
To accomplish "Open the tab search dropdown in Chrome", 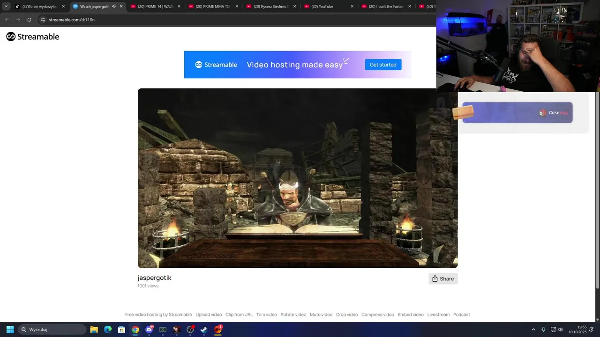I will pos(6,7).
